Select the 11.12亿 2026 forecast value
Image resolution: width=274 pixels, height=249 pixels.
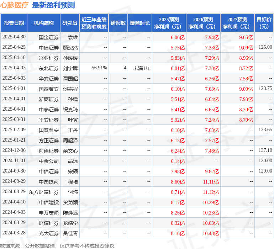pyautogui.click(x=211, y=192)
